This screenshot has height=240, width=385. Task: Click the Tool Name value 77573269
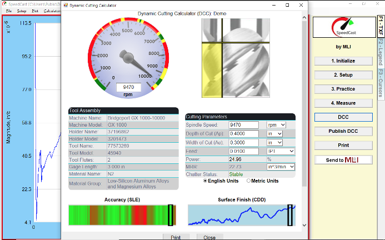point(118,146)
